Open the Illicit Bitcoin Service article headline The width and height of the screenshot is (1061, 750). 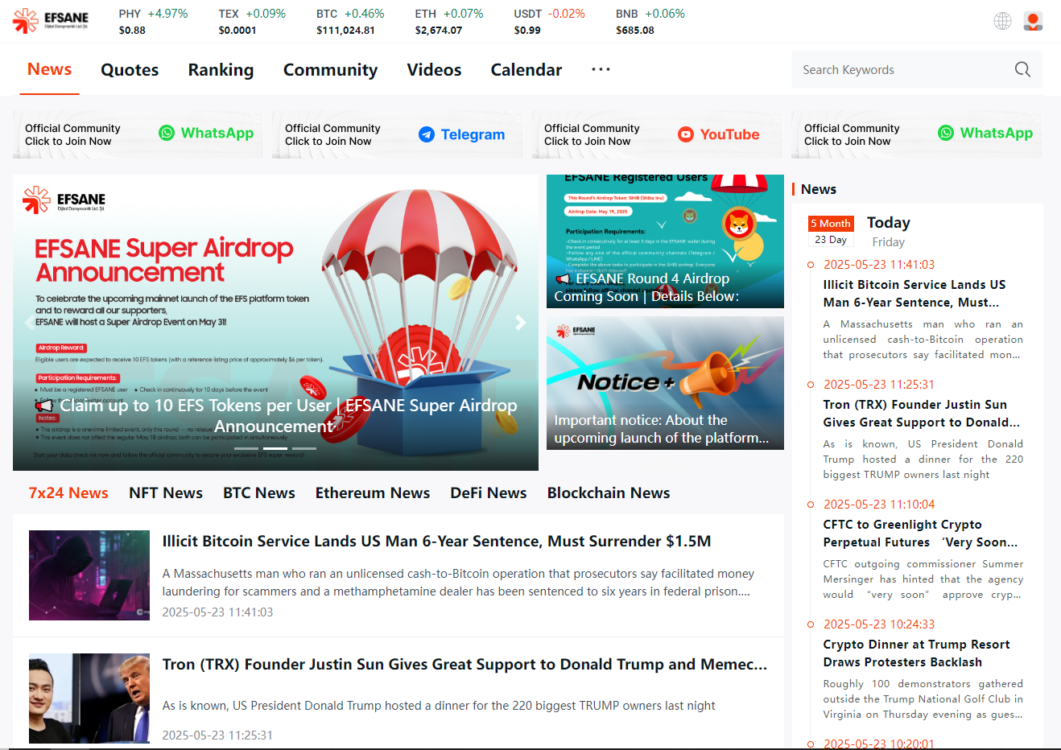[x=436, y=542]
